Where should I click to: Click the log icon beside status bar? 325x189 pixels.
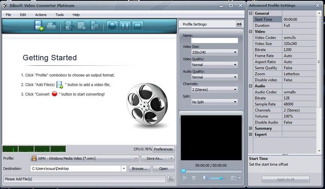point(171,179)
